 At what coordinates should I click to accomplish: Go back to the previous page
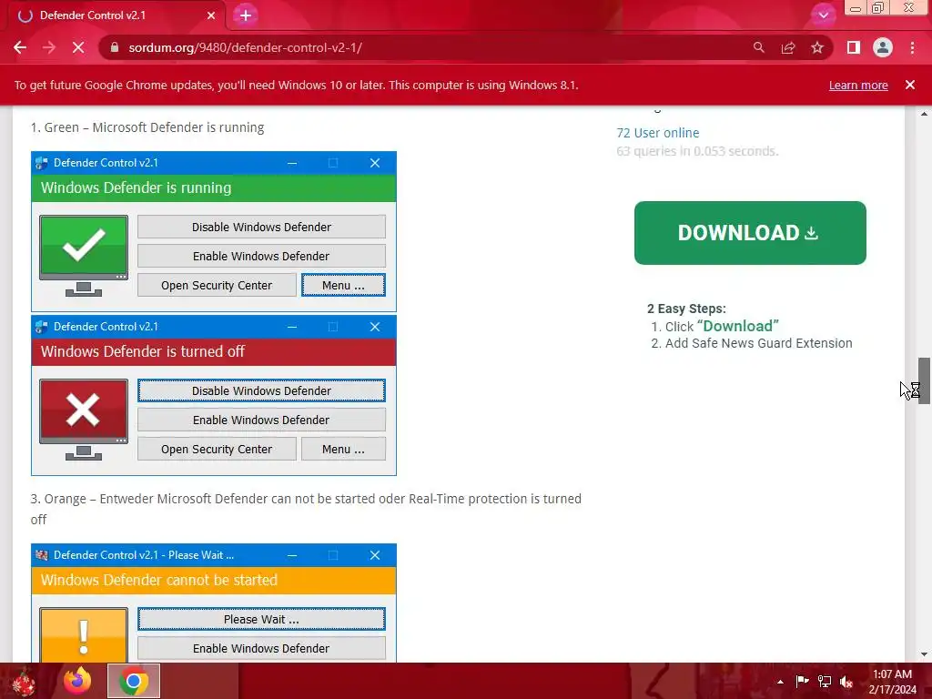pyautogui.click(x=20, y=47)
